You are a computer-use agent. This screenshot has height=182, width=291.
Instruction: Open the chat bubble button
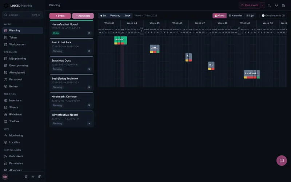(282, 161)
